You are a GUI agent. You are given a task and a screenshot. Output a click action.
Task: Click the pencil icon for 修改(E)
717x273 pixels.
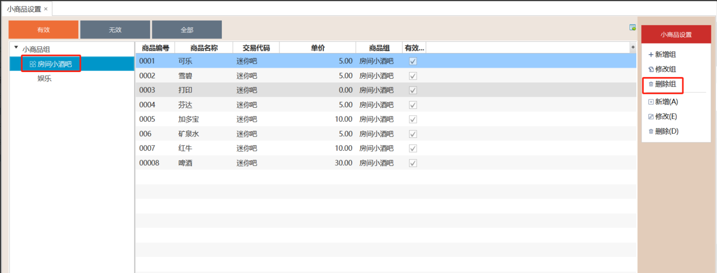tap(651, 117)
